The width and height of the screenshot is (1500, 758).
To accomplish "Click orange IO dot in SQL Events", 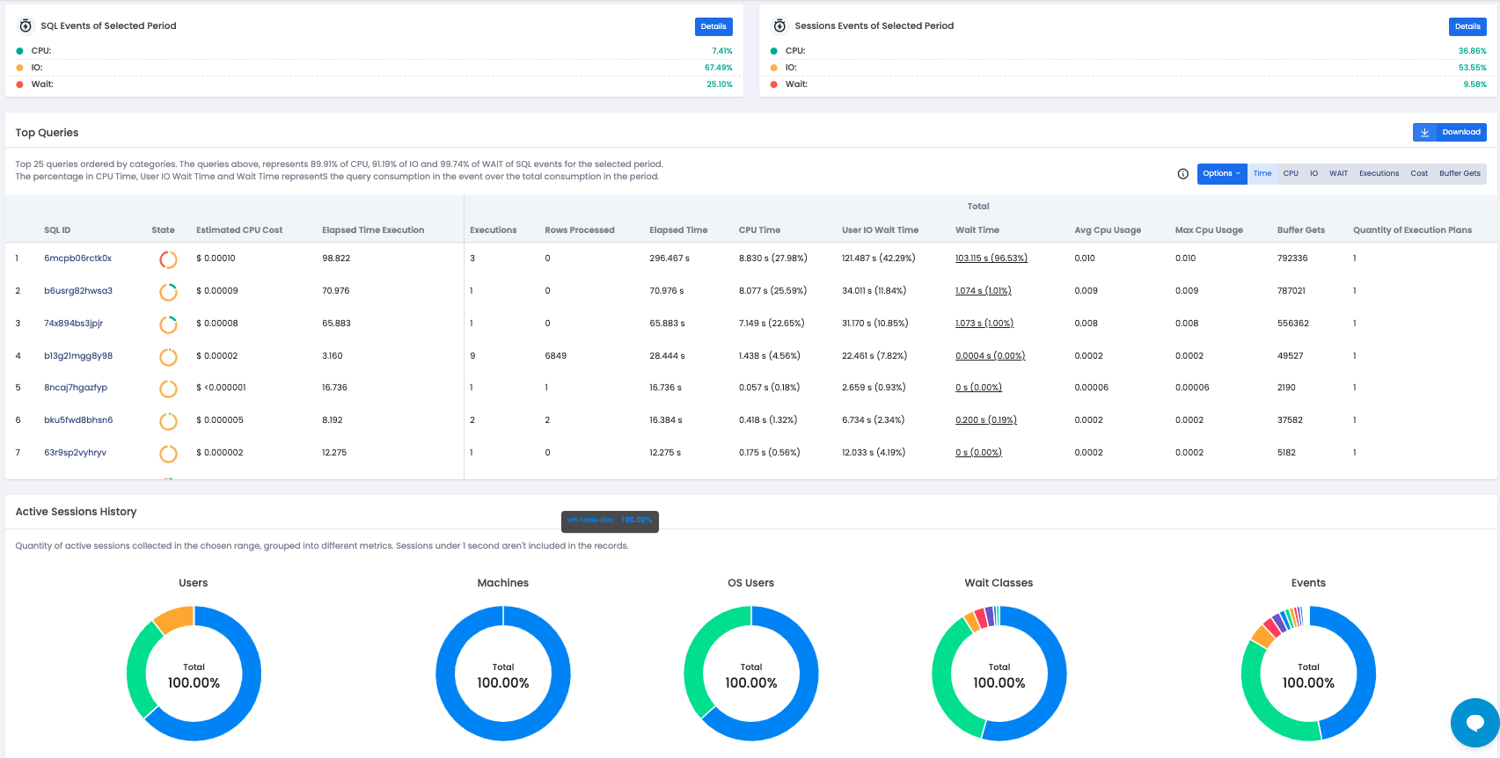I will 19,68.
